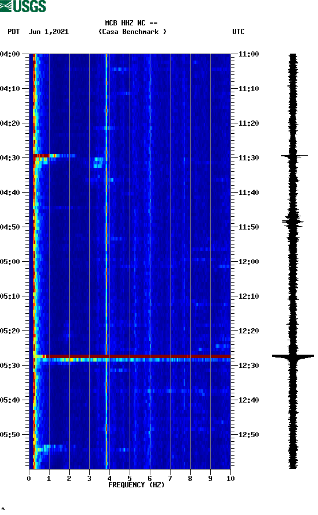The image size is (318, 515).
Task: Click the 11:50 UTC time label
Action: click(x=248, y=227)
